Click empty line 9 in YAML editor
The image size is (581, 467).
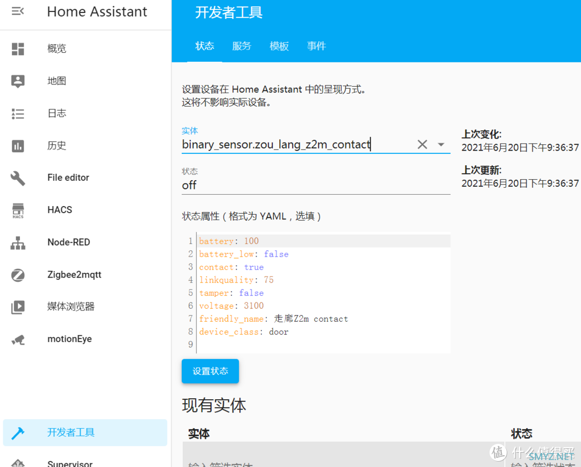pos(324,344)
